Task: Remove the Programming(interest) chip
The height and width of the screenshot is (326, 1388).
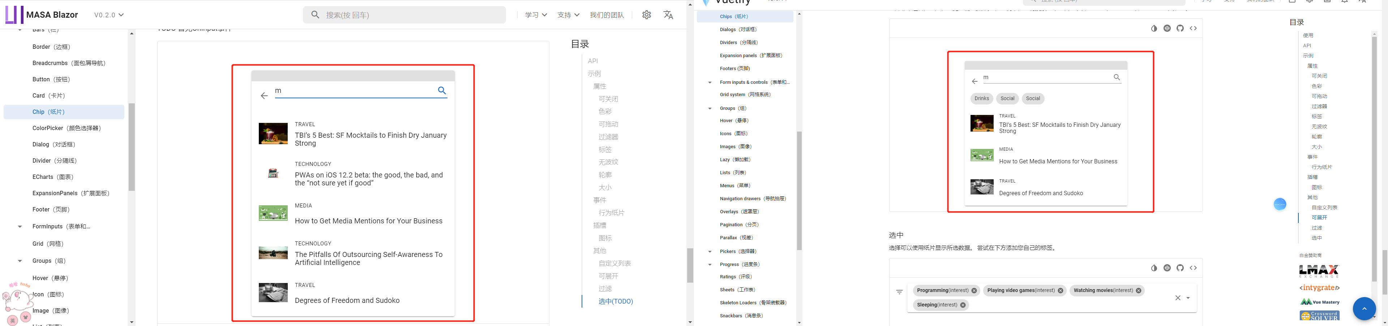Action: click(974, 290)
